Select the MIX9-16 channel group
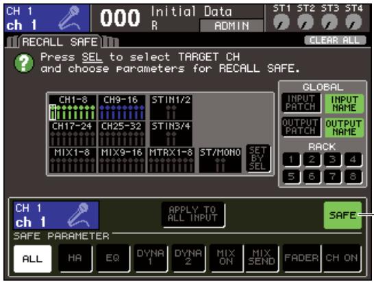374x282 pixels. point(122,160)
